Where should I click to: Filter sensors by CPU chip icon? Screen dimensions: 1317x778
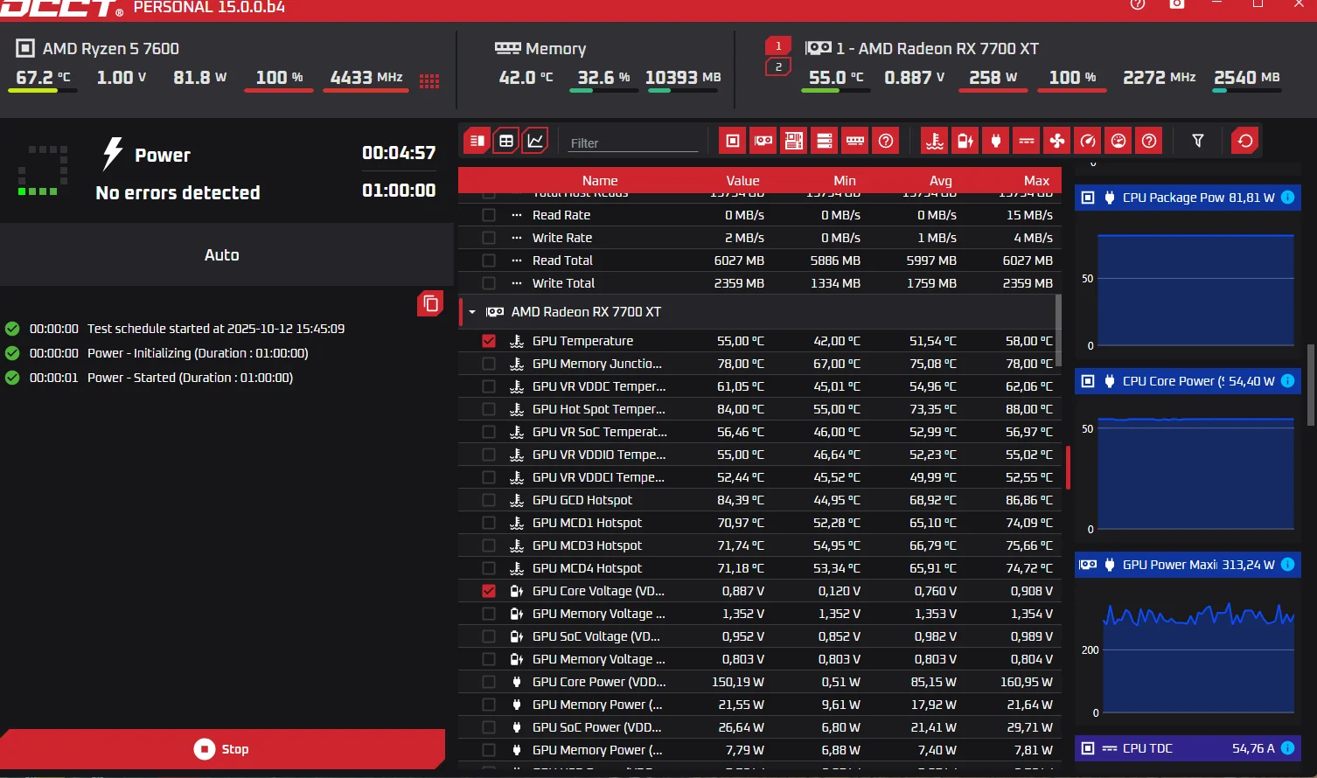733,141
